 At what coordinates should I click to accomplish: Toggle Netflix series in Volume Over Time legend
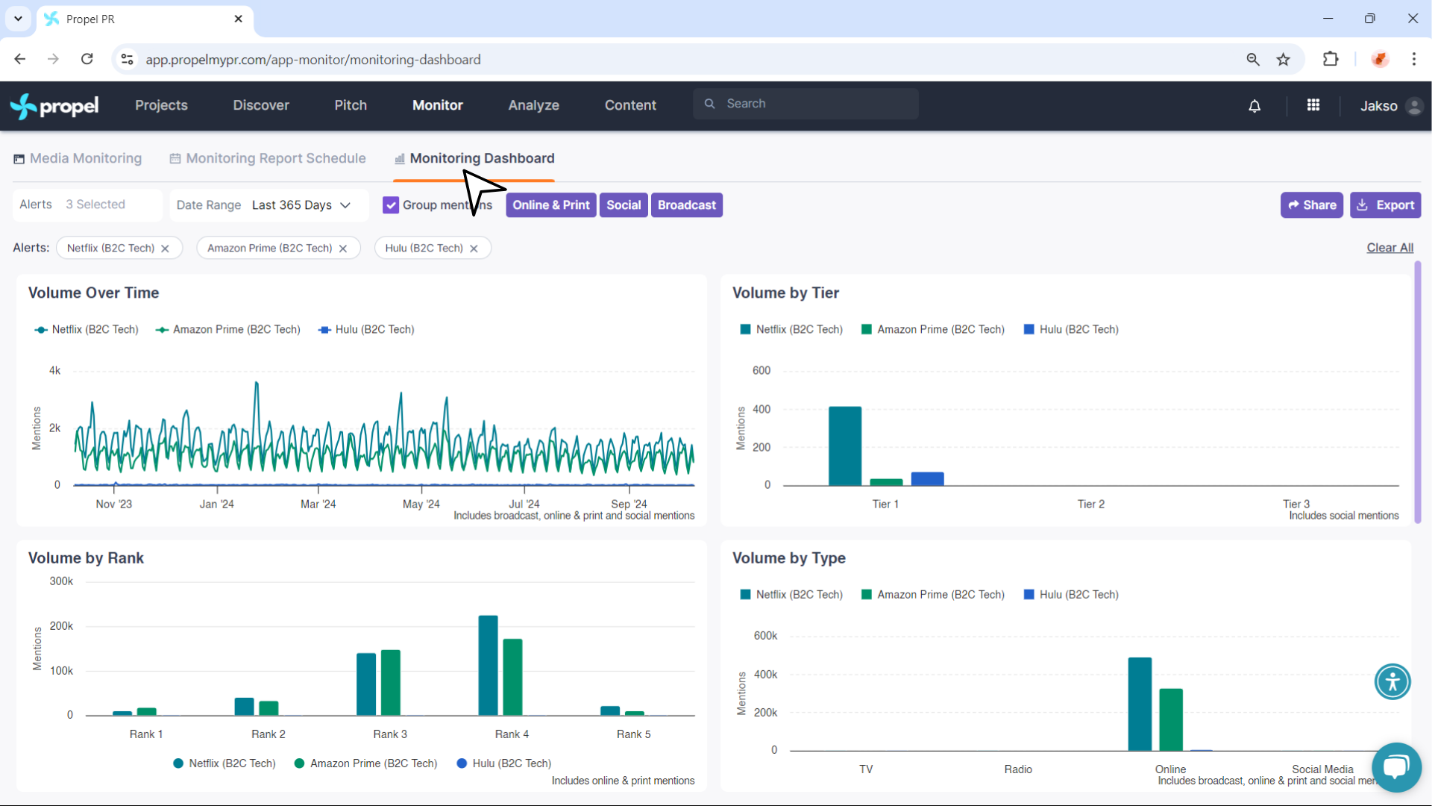[x=87, y=330]
